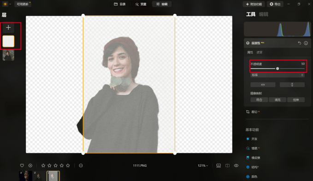Rate the image two stars
This screenshot has height=181, width=313.
[49, 165]
